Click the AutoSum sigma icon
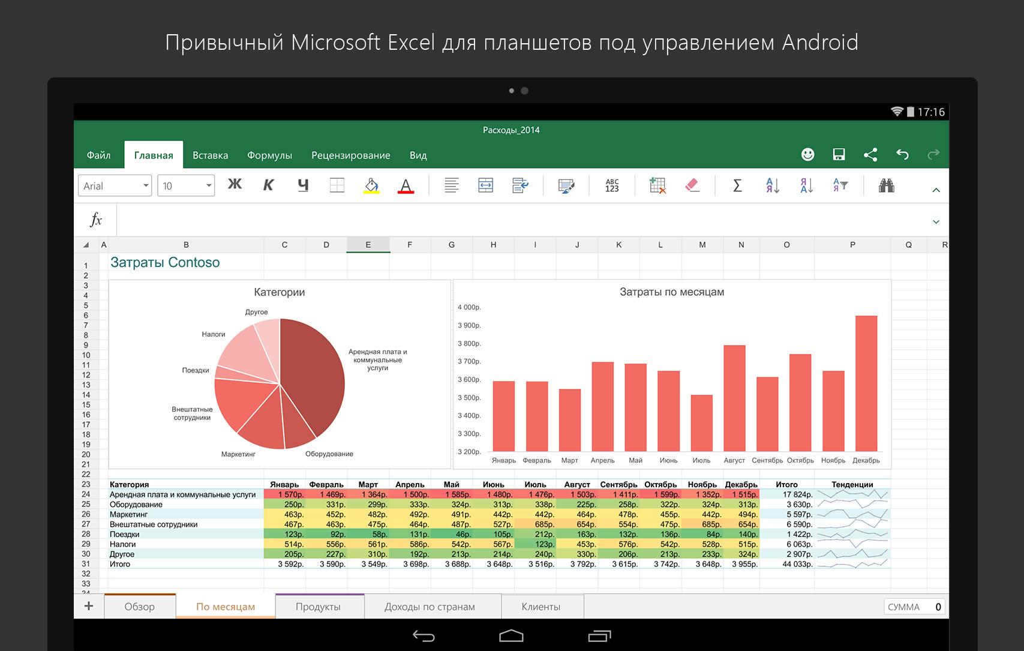This screenshot has width=1024, height=651. pyautogui.click(x=737, y=185)
